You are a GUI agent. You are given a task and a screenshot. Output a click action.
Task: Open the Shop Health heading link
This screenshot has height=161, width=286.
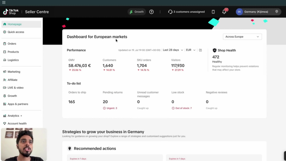coord(227,50)
